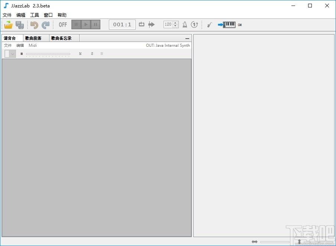Pause playback with the pause button
Viewport: 336px width, 246px height.
click(x=96, y=24)
